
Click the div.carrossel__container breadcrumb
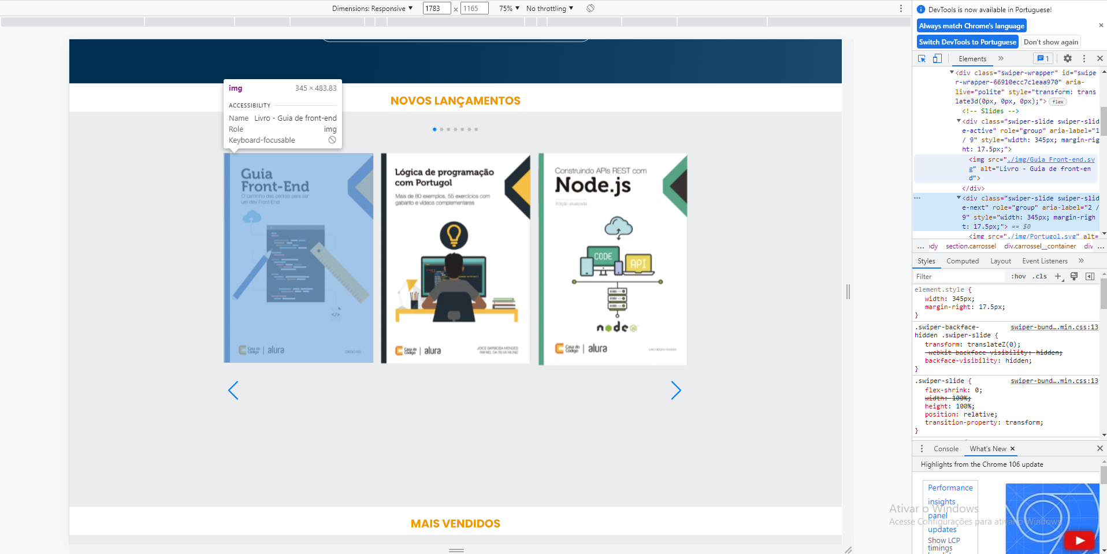[1040, 246]
